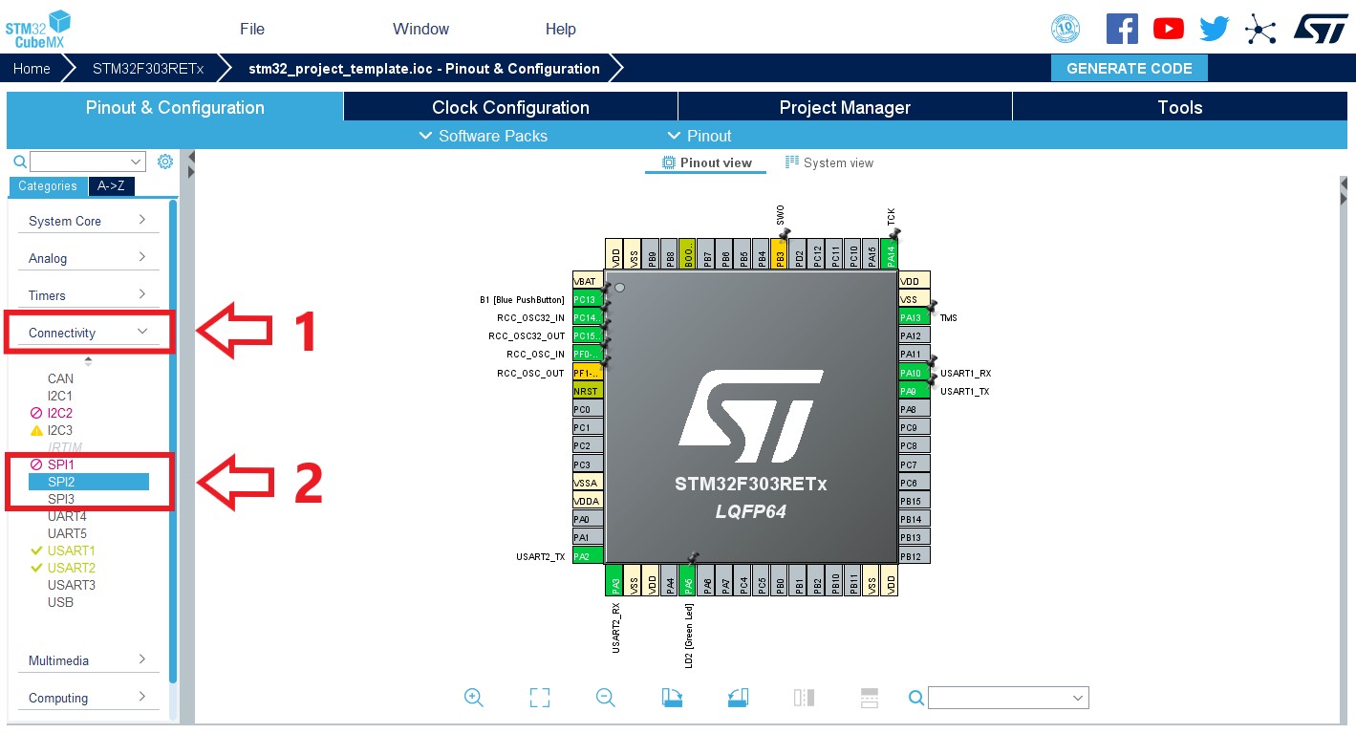Open the Window menu
The image size is (1356, 734).
pyautogui.click(x=420, y=29)
